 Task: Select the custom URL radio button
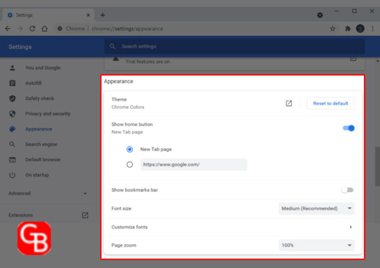tap(130, 164)
